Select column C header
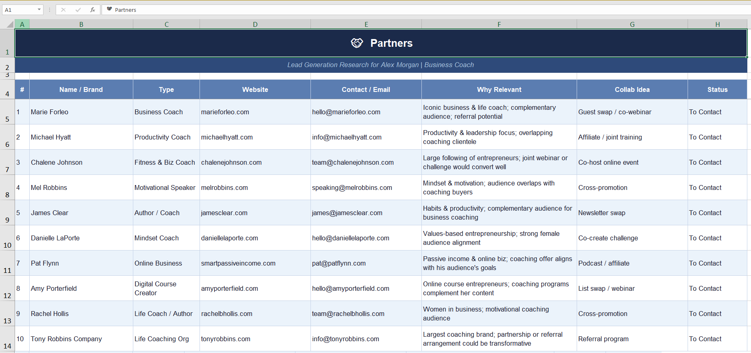Screen dimensions: 751x353 point(167,24)
